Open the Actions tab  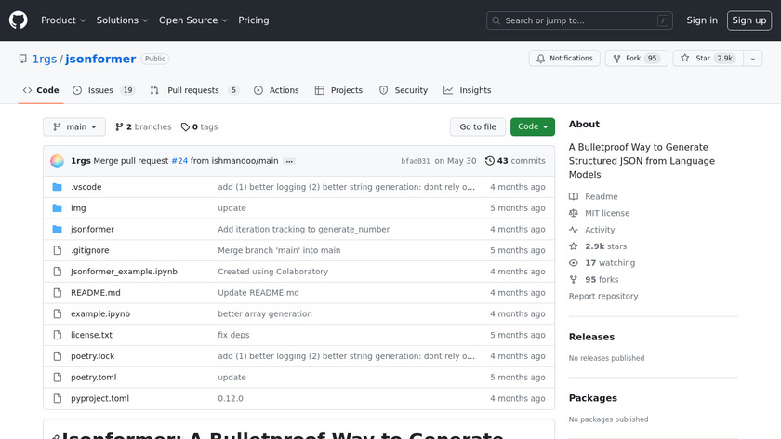(276, 90)
